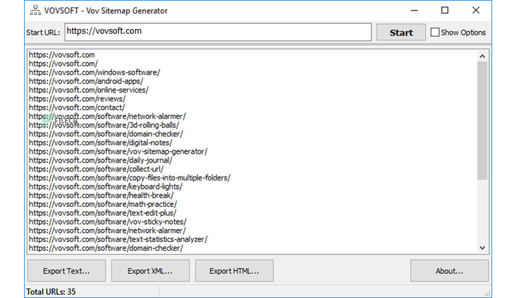Click the Total URLs: 35 status text
Screen dimensions: 515x298
[x=51, y=292]
